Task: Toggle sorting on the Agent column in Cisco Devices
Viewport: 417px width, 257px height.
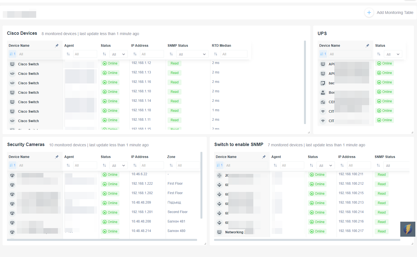Action: coord(68,54)
